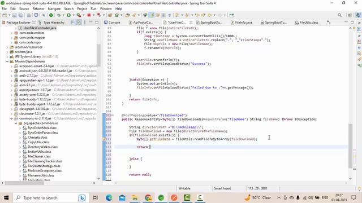Open the Refactor menu
The image size is (362, 203).
[38, 9]
